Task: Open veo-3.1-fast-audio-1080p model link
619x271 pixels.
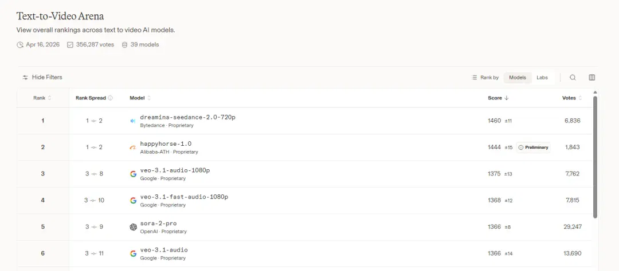Action: [184, 197]
